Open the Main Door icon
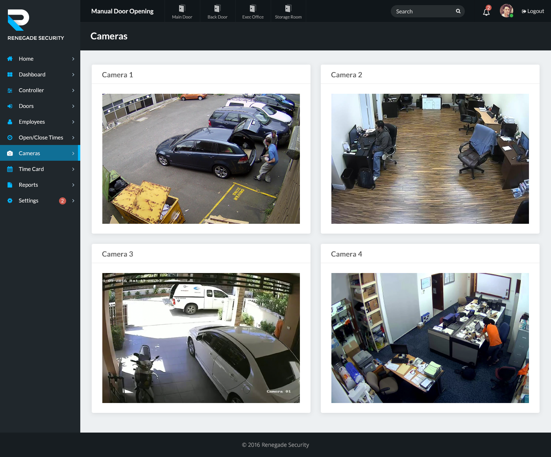 pyautogui.click(x=182, y=9)
